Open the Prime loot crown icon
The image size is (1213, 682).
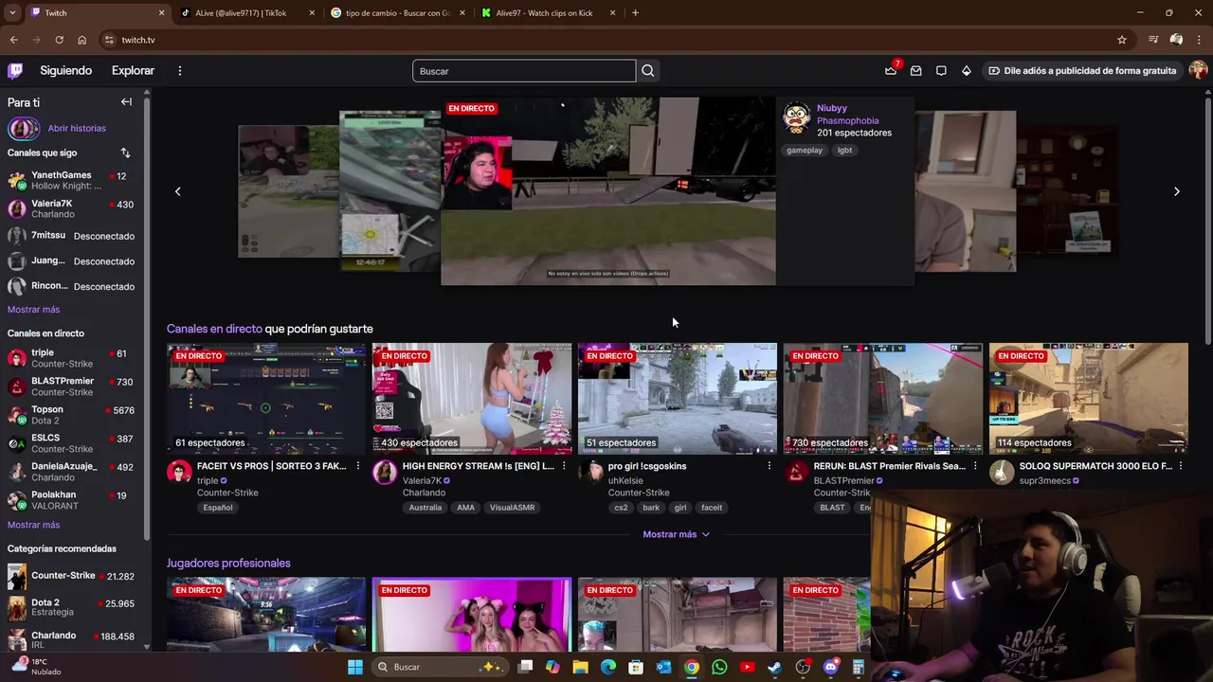(891, 70)
